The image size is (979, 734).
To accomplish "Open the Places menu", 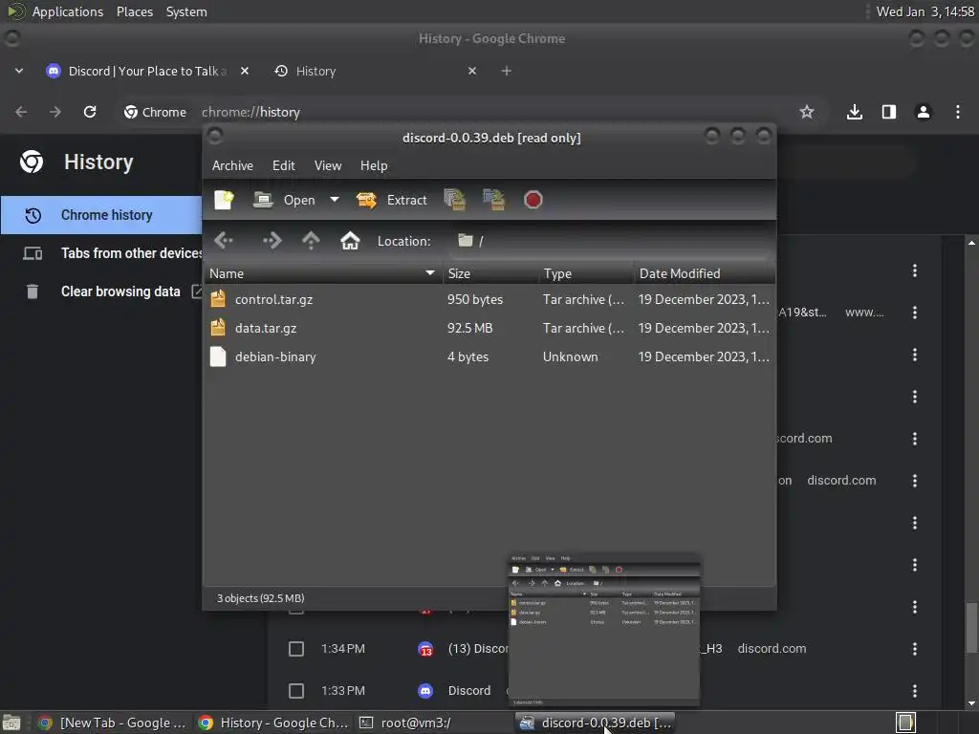I will [134, 11].
